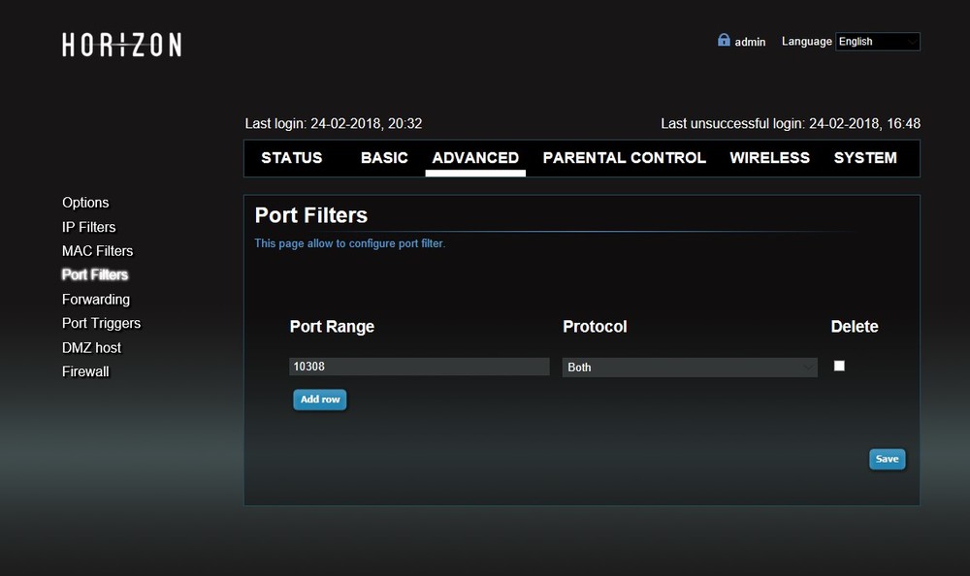Open the BASIC tab

(384, 158)
